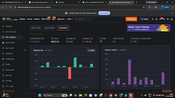Open the Spot trading page
The image size is (175, 98).
[54, 19]
